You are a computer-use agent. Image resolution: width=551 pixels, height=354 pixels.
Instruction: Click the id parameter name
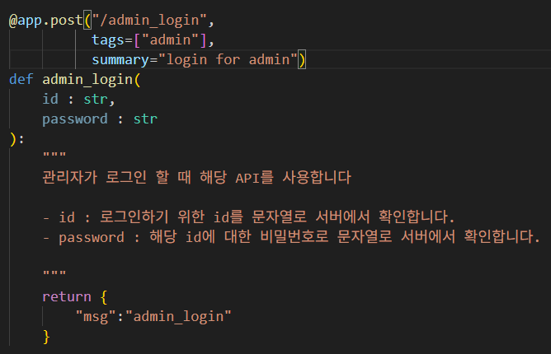[50, 100]
